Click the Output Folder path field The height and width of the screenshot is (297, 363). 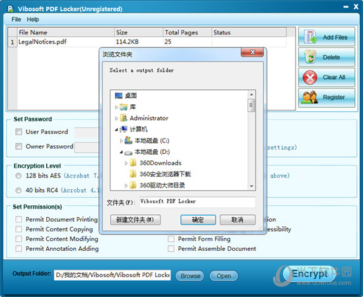[x=112, y=275]
